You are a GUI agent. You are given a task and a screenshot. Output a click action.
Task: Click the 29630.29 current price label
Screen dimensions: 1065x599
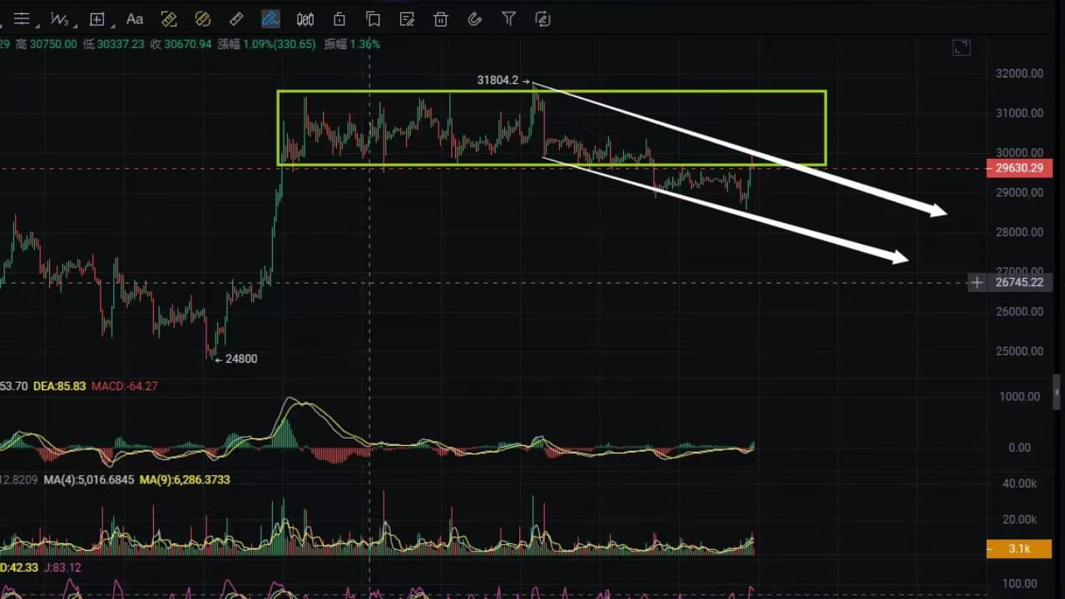(x=1018, y=168)
